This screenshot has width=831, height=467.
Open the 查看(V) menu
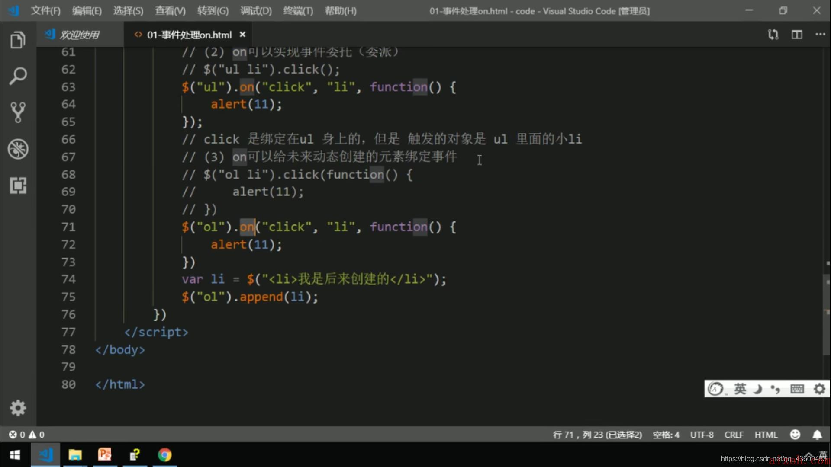coord(170,11)
